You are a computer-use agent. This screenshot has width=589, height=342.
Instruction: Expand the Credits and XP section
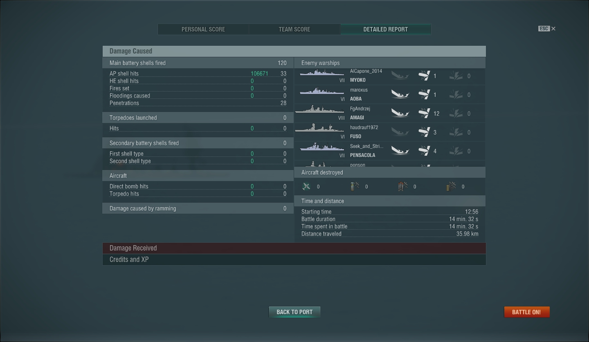[x=294, y=259]
